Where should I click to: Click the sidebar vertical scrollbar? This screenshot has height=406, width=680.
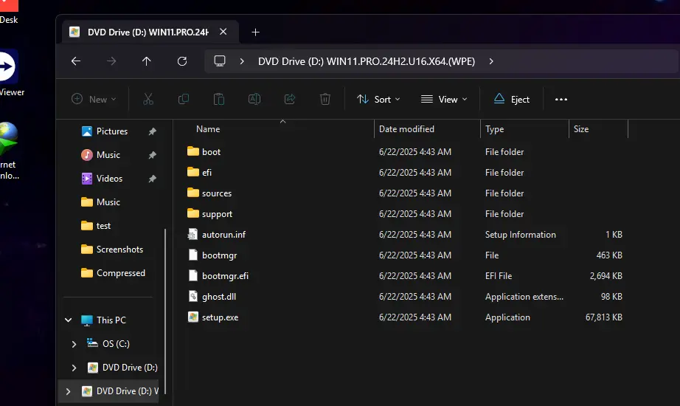pos(164,312)
